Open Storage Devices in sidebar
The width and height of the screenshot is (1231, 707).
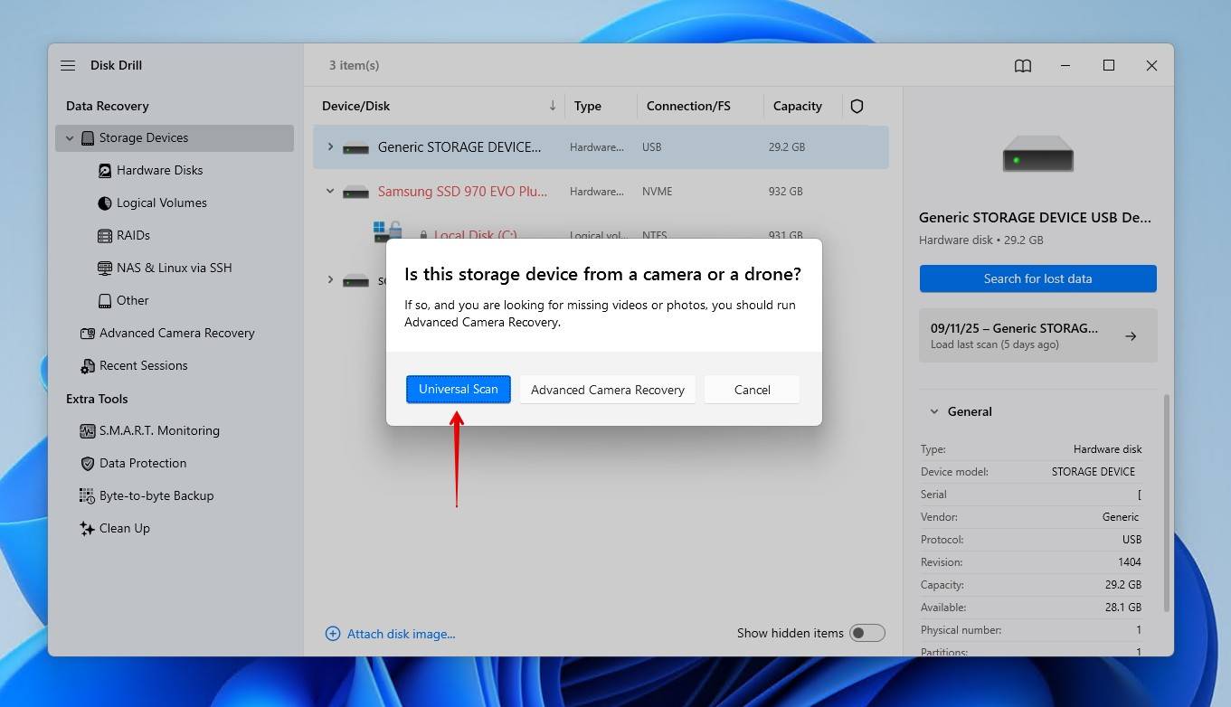(x=175, y=138)
